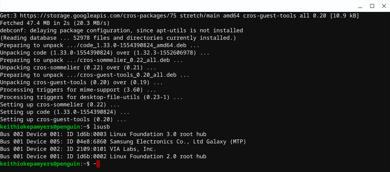Viewport: 390px width, 172px height.
Task: Click the 'Fetched 47.4 MB' line
Action: coord(54,23)
